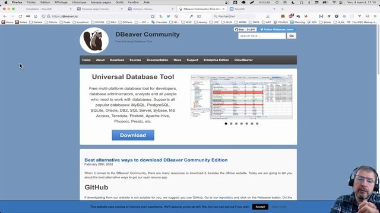380x213 pixels.
Task: Open the About nav item
Action: 100,60
